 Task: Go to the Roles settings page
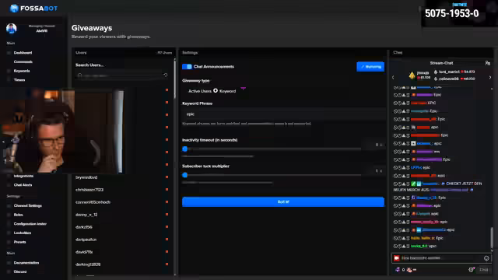[19, 215]
